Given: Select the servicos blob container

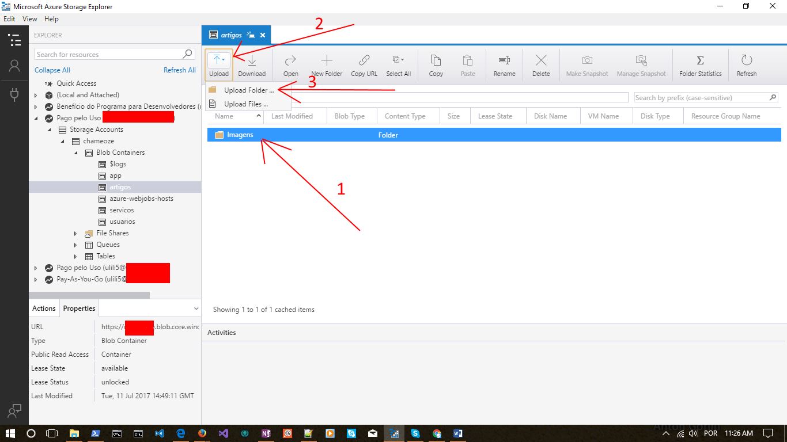Looking at the screenshot, I should pyautogui.click(x=122, y=210).
